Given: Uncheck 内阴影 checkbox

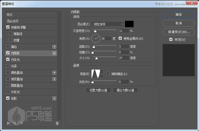Looking at the screenshot, I should [x=8, y=53].
